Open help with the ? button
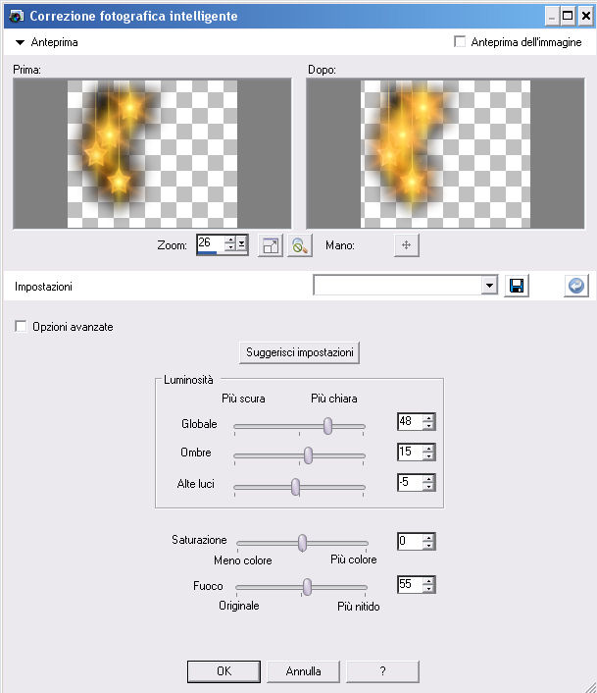The height and width of the screenshot is (693, 597). click(x=382, y=671)
